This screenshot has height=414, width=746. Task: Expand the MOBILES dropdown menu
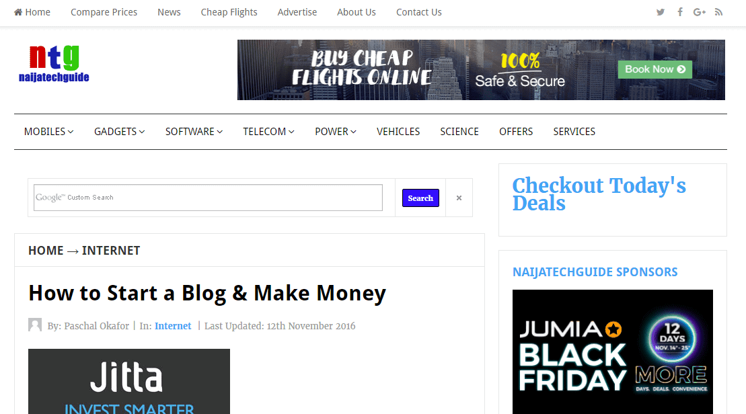(x=48, y=132)
